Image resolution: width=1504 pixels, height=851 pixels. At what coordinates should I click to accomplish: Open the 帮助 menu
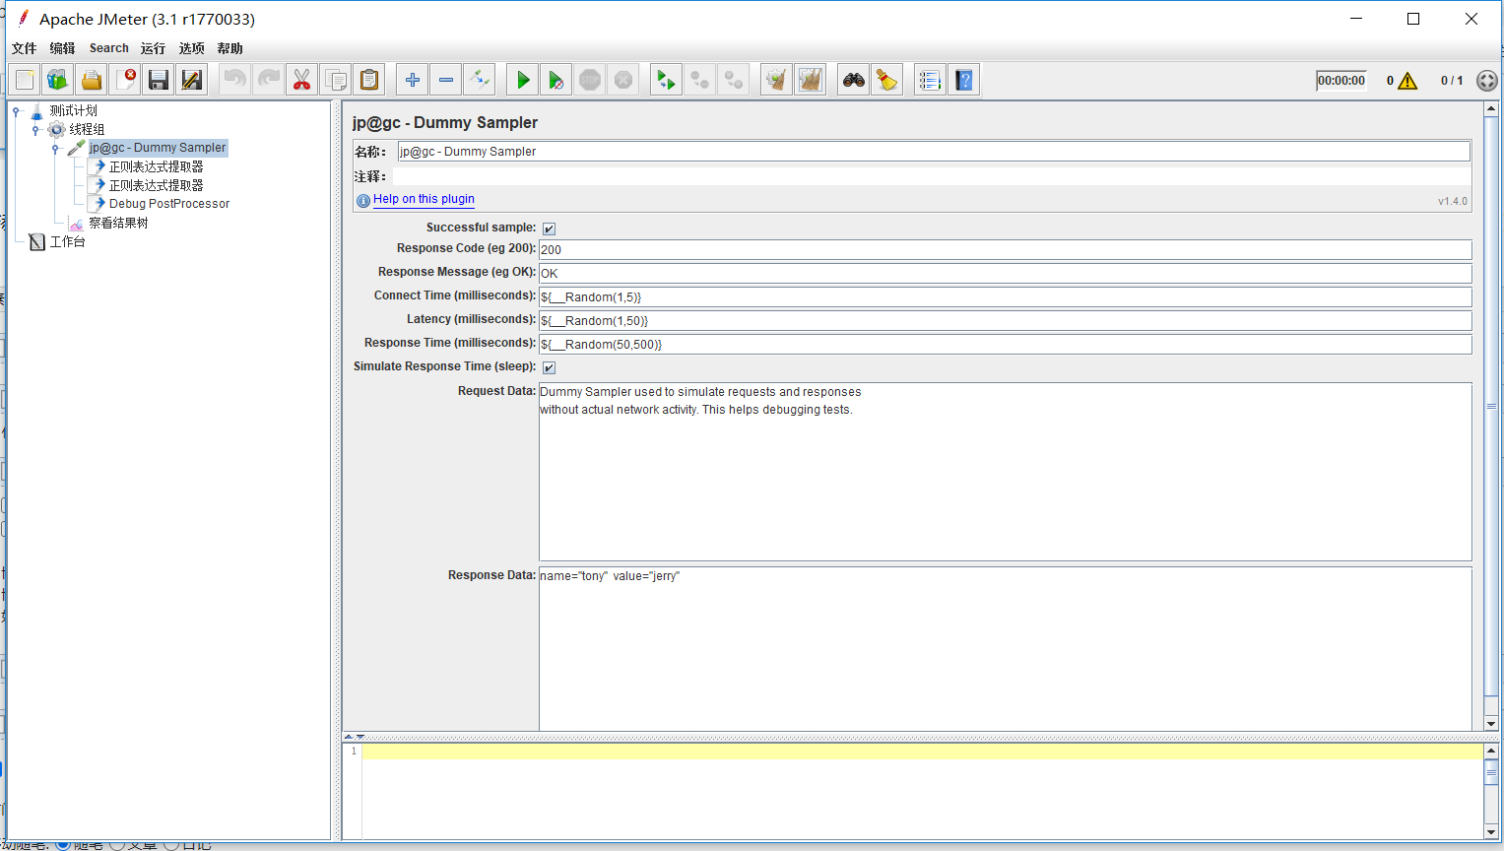pos(230,48)
